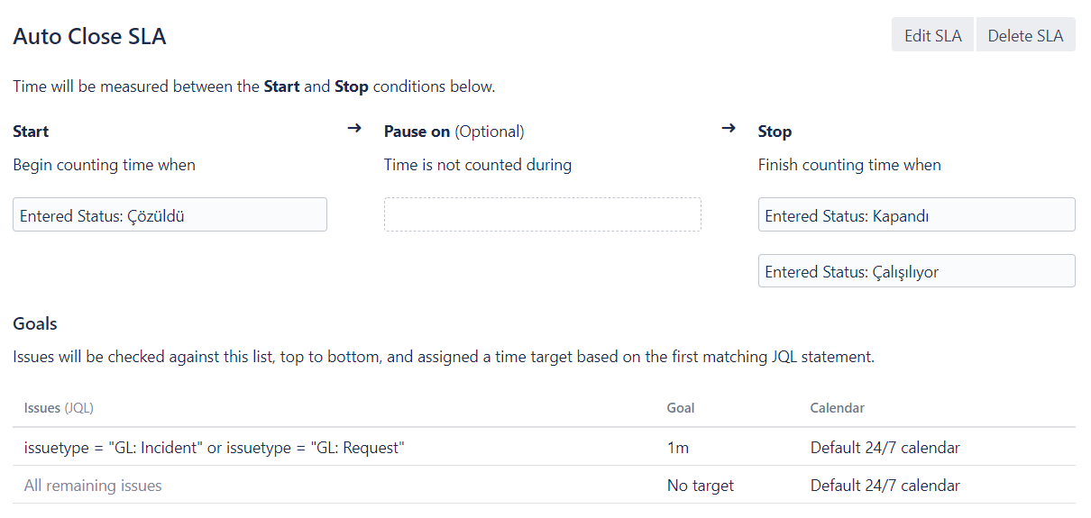
Task: Click the Start section heading
Action: pyautogui.click(x=31, y=132)
